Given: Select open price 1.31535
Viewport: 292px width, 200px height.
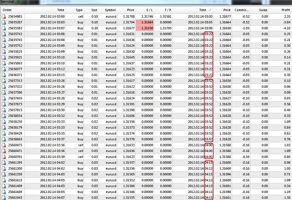Looking at the screenshot, I should click(128, 198).
